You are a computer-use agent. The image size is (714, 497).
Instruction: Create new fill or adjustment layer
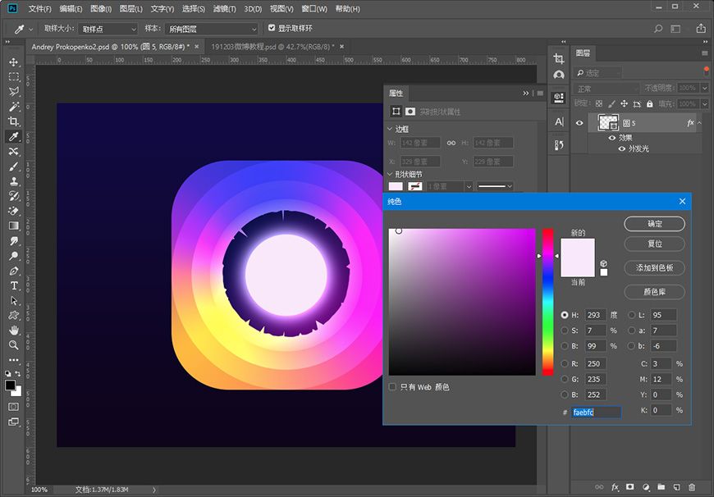646,487
